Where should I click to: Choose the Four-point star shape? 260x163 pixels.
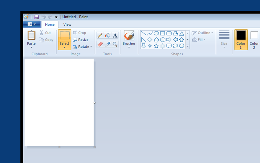tap(150, 46)
